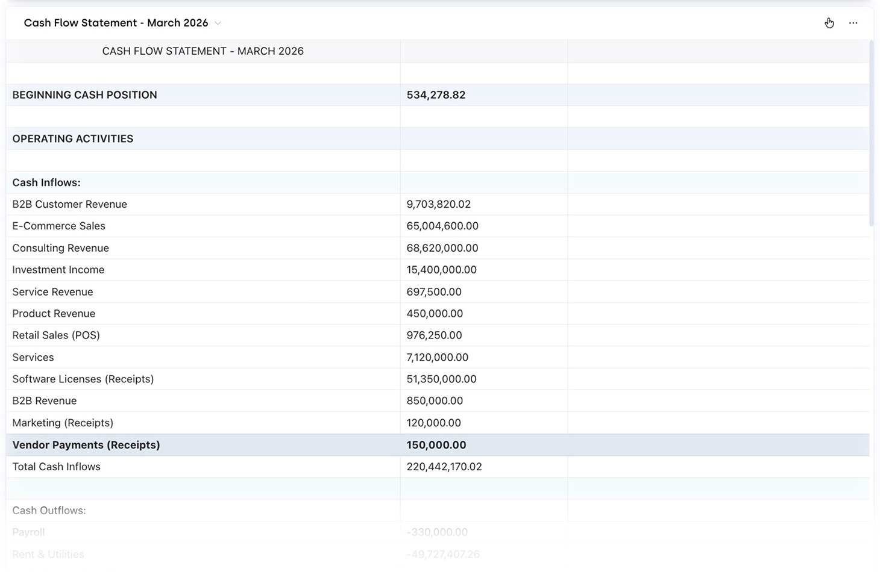Image resolution: width=880 pixels, height=572 pixels.
Task: Click the amount 120,000.00
Action: point(434,423)
